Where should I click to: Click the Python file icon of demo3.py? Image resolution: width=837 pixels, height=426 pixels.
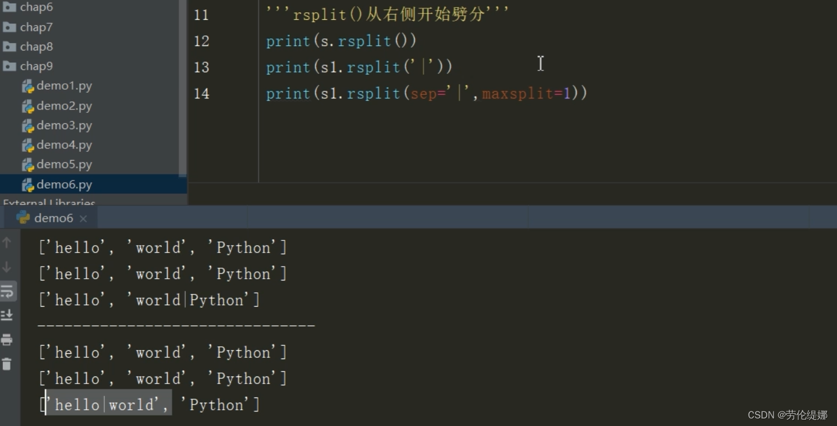click(27, 126)
